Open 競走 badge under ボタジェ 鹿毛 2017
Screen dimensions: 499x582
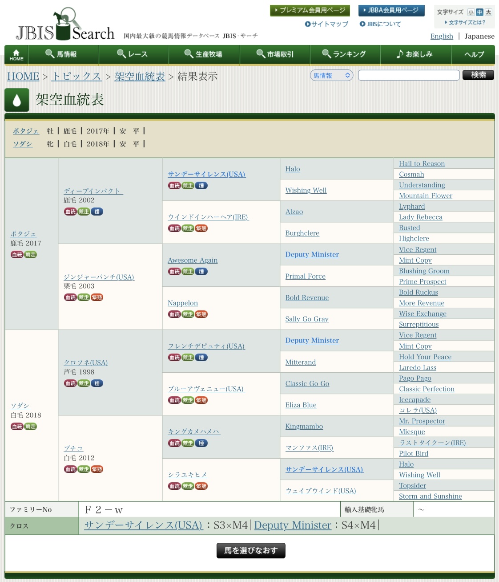[30, 255]
